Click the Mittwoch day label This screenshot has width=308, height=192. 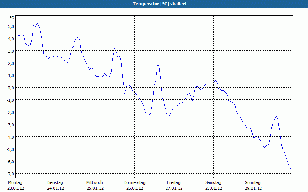(94, 183)
